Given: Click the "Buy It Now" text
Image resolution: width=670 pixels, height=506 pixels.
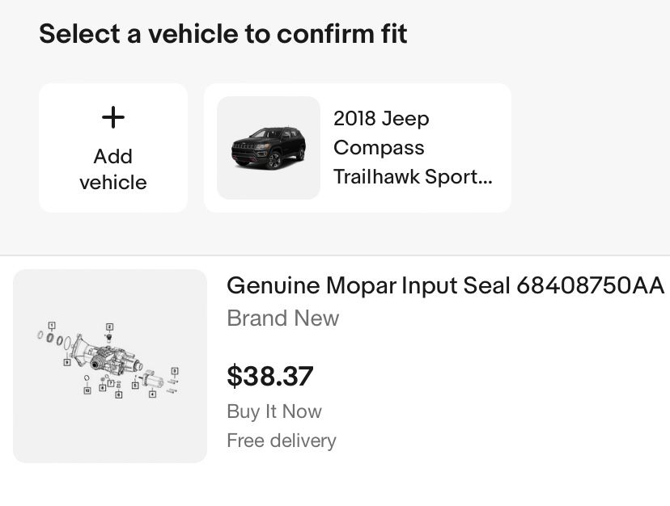Looking at the screenshot, I should click(274, 411).
